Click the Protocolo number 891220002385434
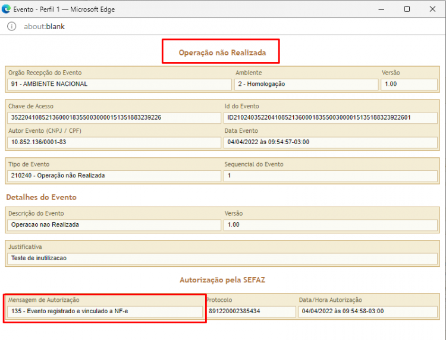 point(234,311)
